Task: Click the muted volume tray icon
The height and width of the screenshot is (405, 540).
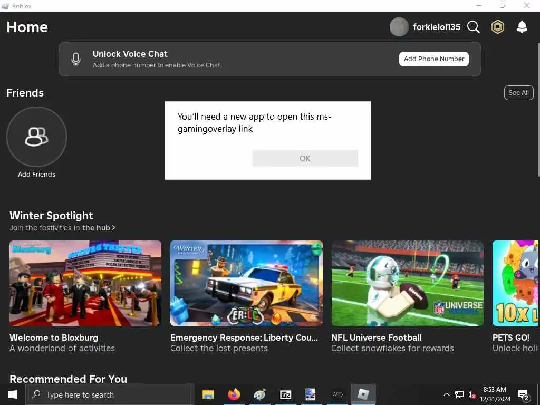Action: click(471, 394)
